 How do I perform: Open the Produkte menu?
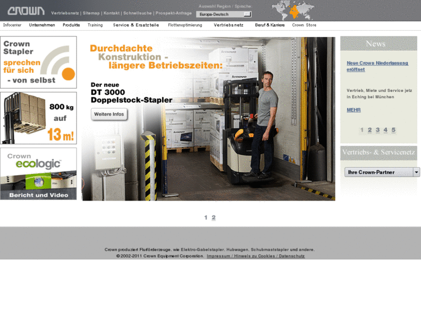[x=71, y=25]
